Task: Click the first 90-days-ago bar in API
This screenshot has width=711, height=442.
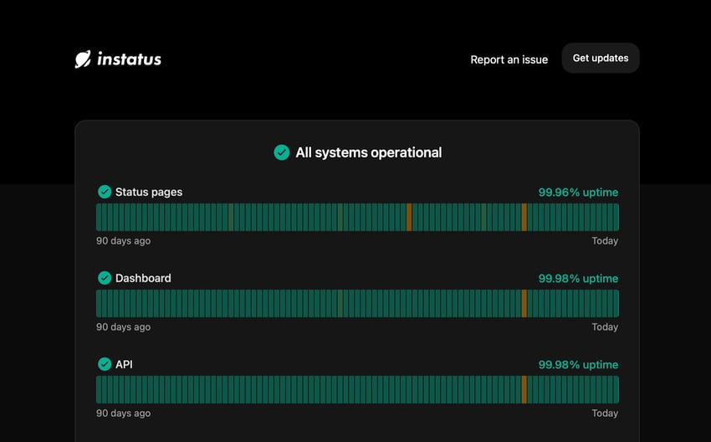Action: pos(99,390)
